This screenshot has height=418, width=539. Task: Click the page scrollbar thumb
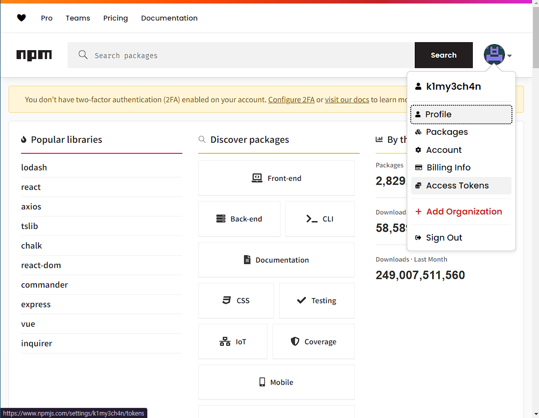coord(535,37)
